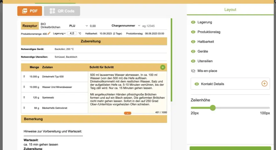This screenshot has height=150, width=276.
Task: Click the Kontakt Details label
Action: click(212, 84)
